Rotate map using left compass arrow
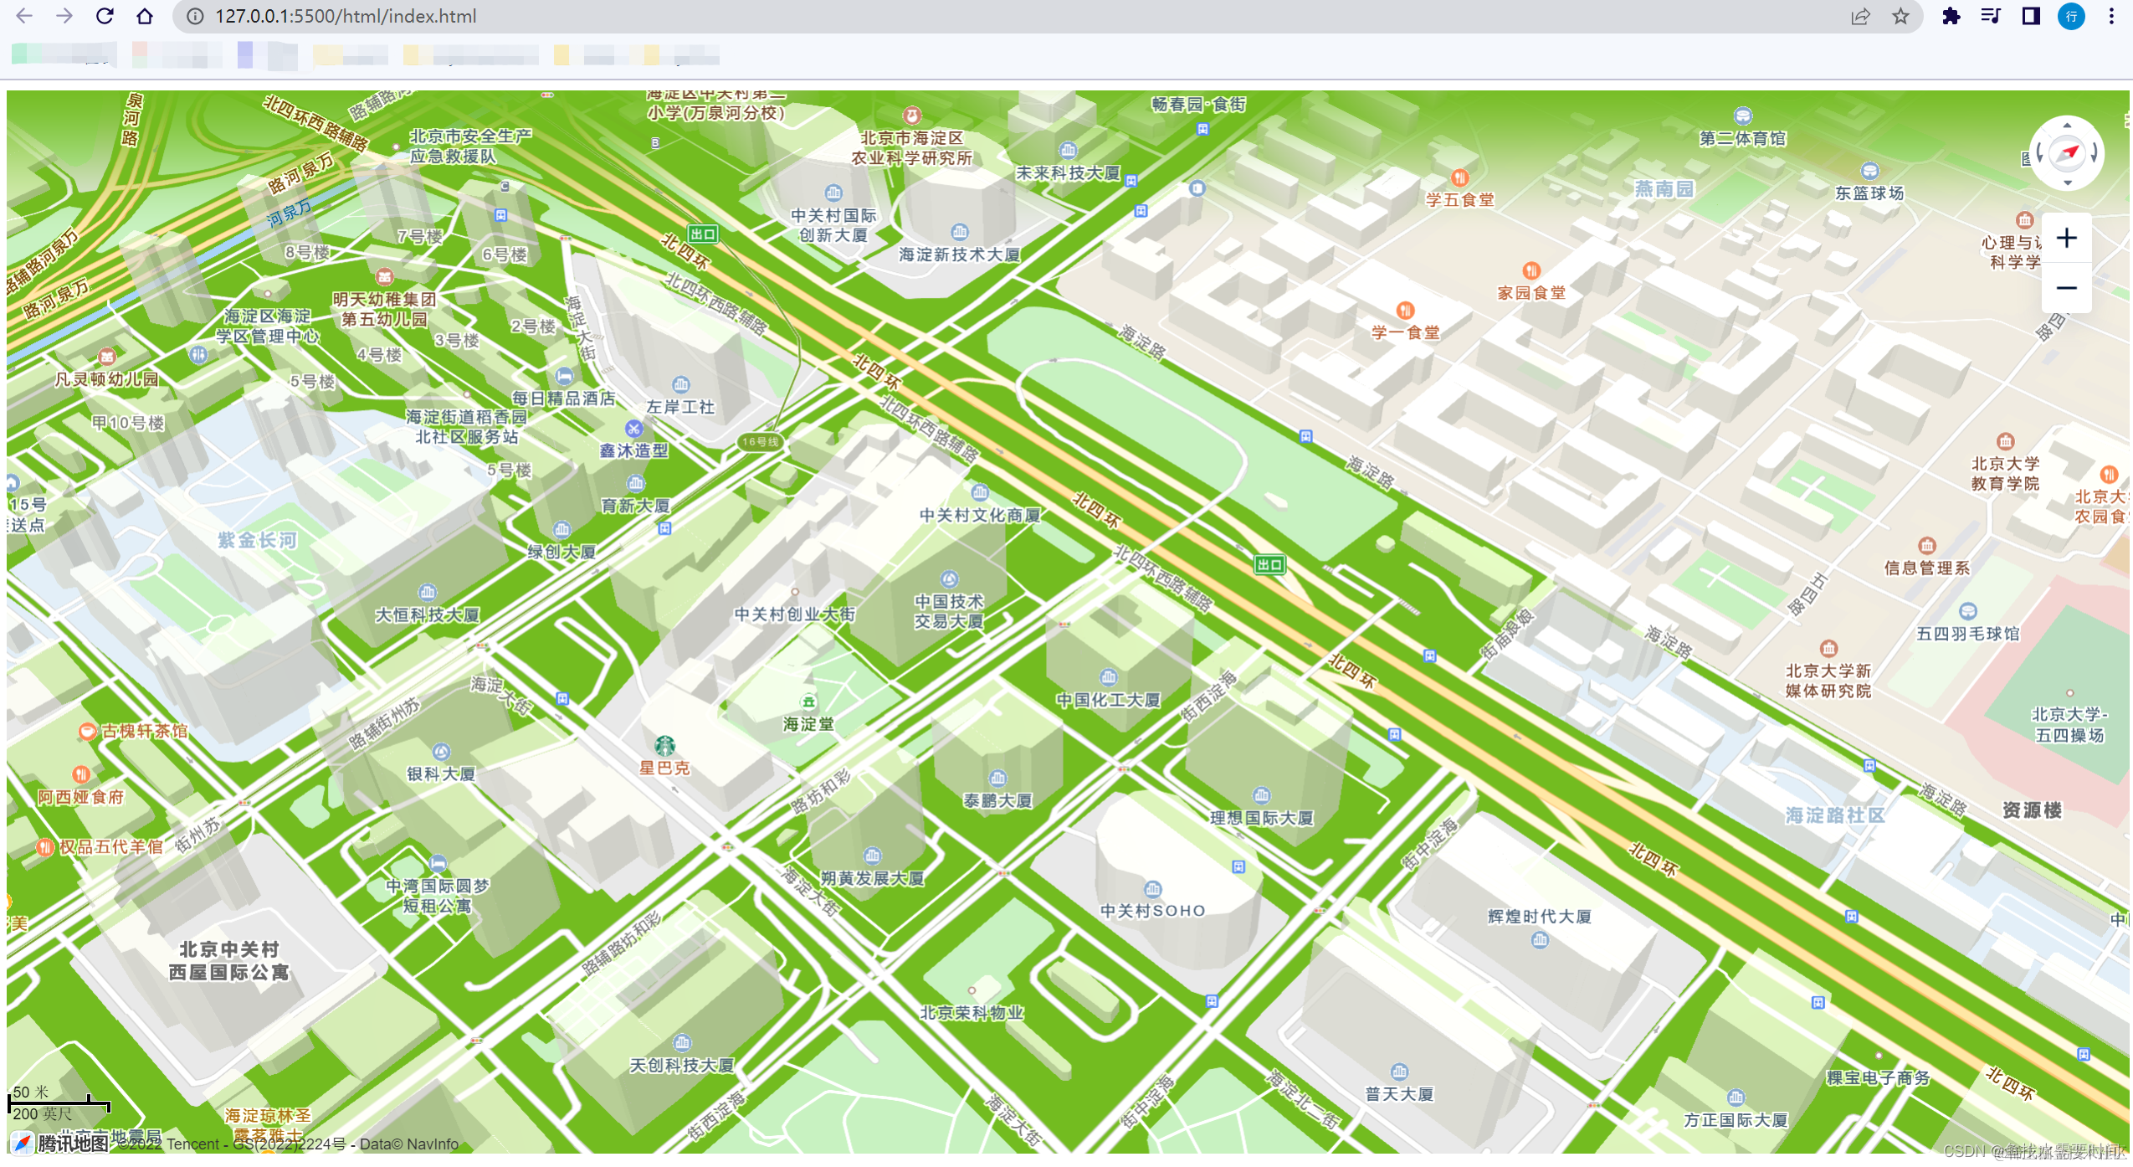Viewport: 2133px width, 1167px height. coord(2040,153)
